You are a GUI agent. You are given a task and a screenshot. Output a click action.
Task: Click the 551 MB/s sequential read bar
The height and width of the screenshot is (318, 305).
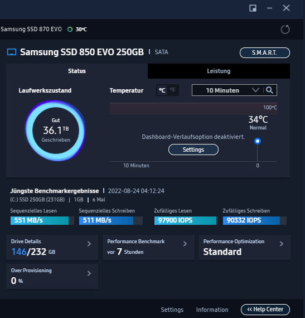coord(42,220)
